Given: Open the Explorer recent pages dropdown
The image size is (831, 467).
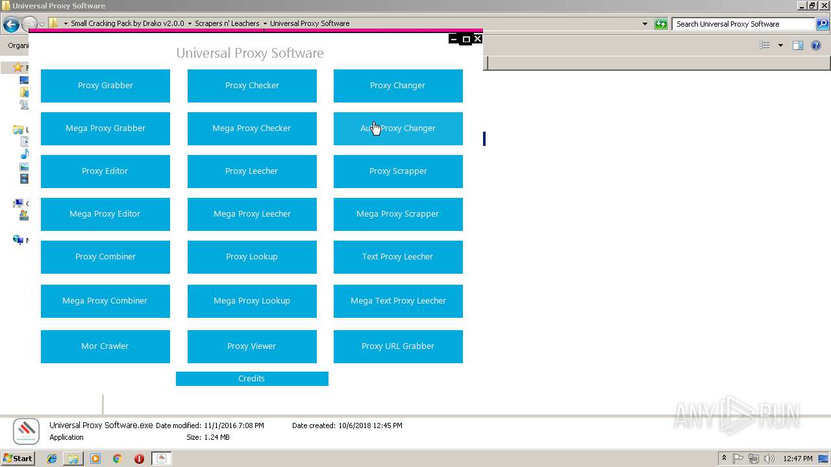Looking at the screenshot, I should (x=42, y=25).
